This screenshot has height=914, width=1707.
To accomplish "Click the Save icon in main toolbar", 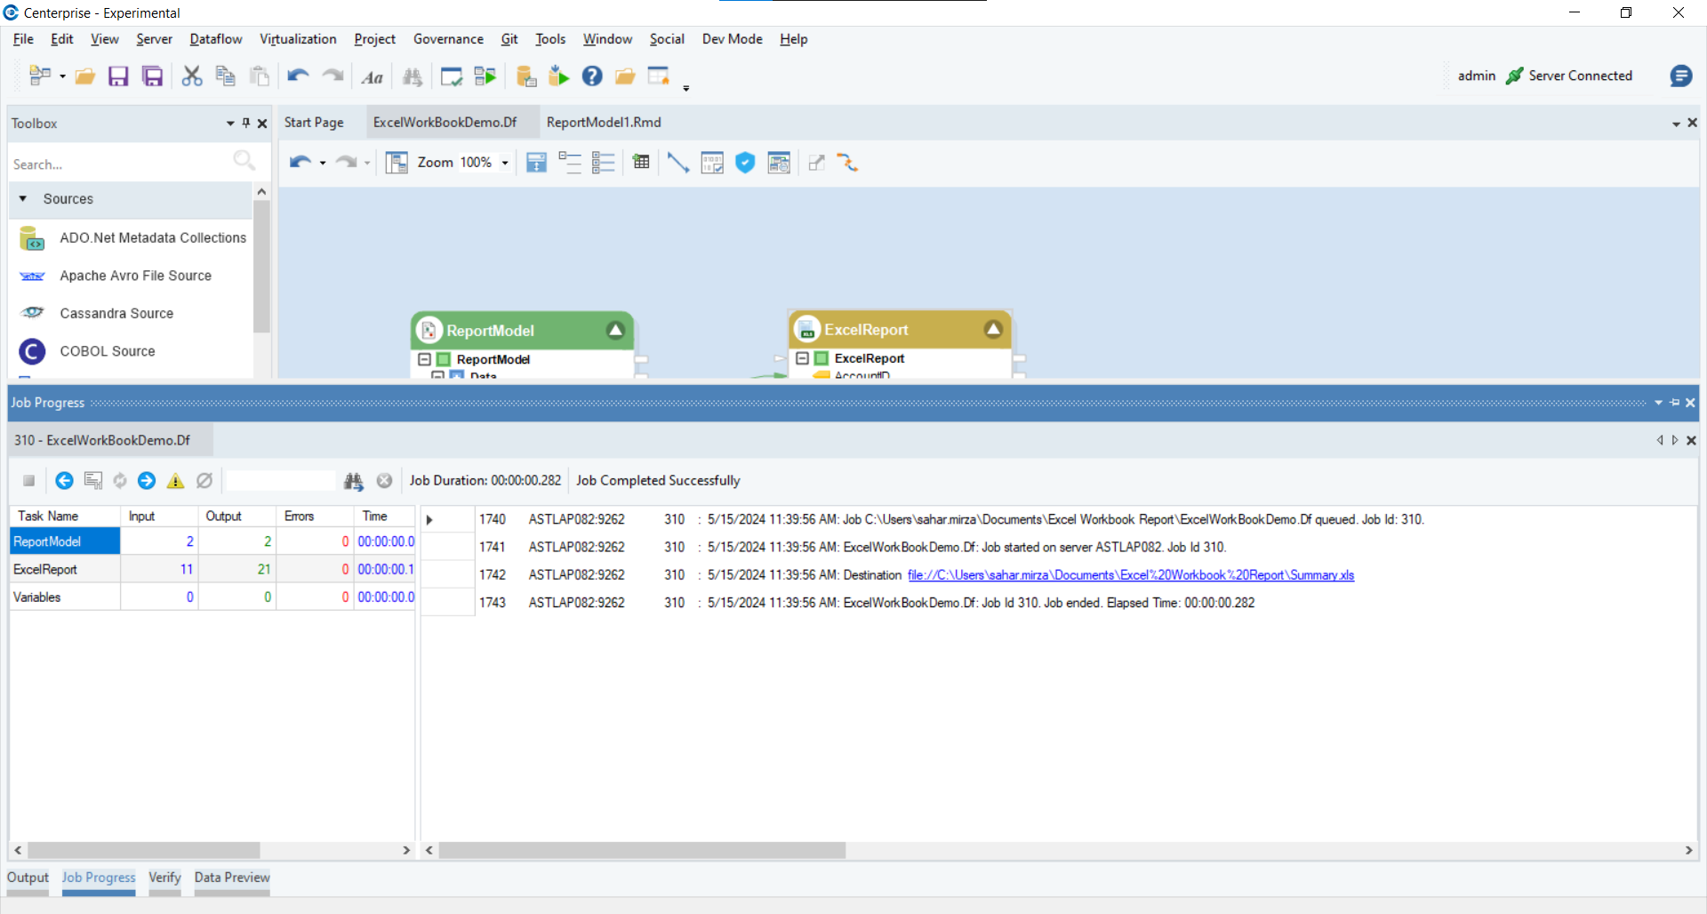I will [118, 76].
